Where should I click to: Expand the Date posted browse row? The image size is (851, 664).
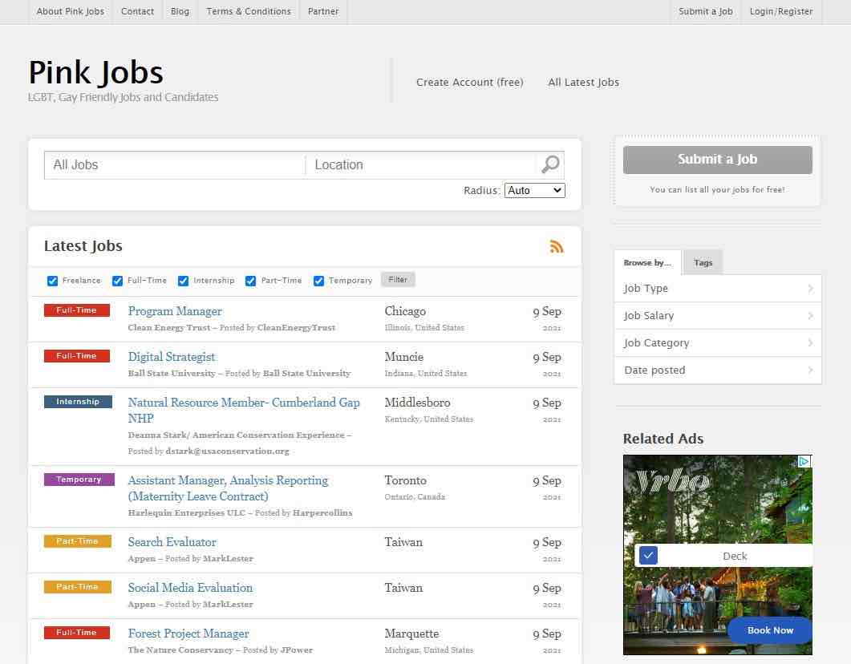(718, 370)
